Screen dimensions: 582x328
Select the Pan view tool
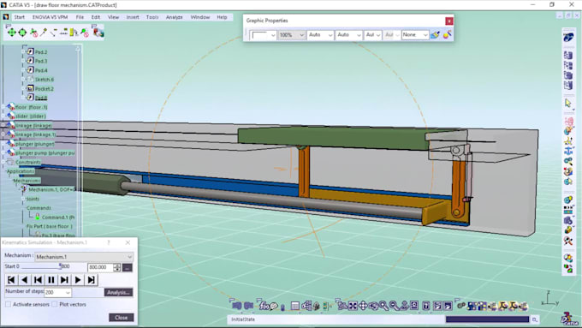coord(363,306)
